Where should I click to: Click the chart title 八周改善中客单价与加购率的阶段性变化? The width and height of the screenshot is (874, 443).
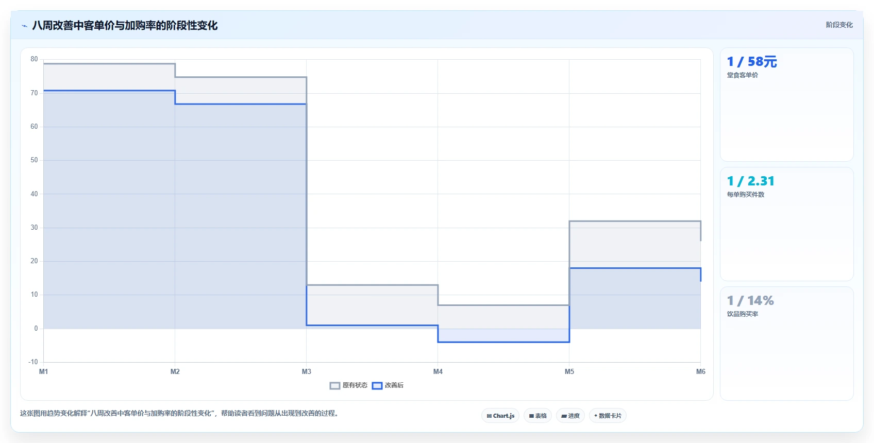click(x=125, y=25)
